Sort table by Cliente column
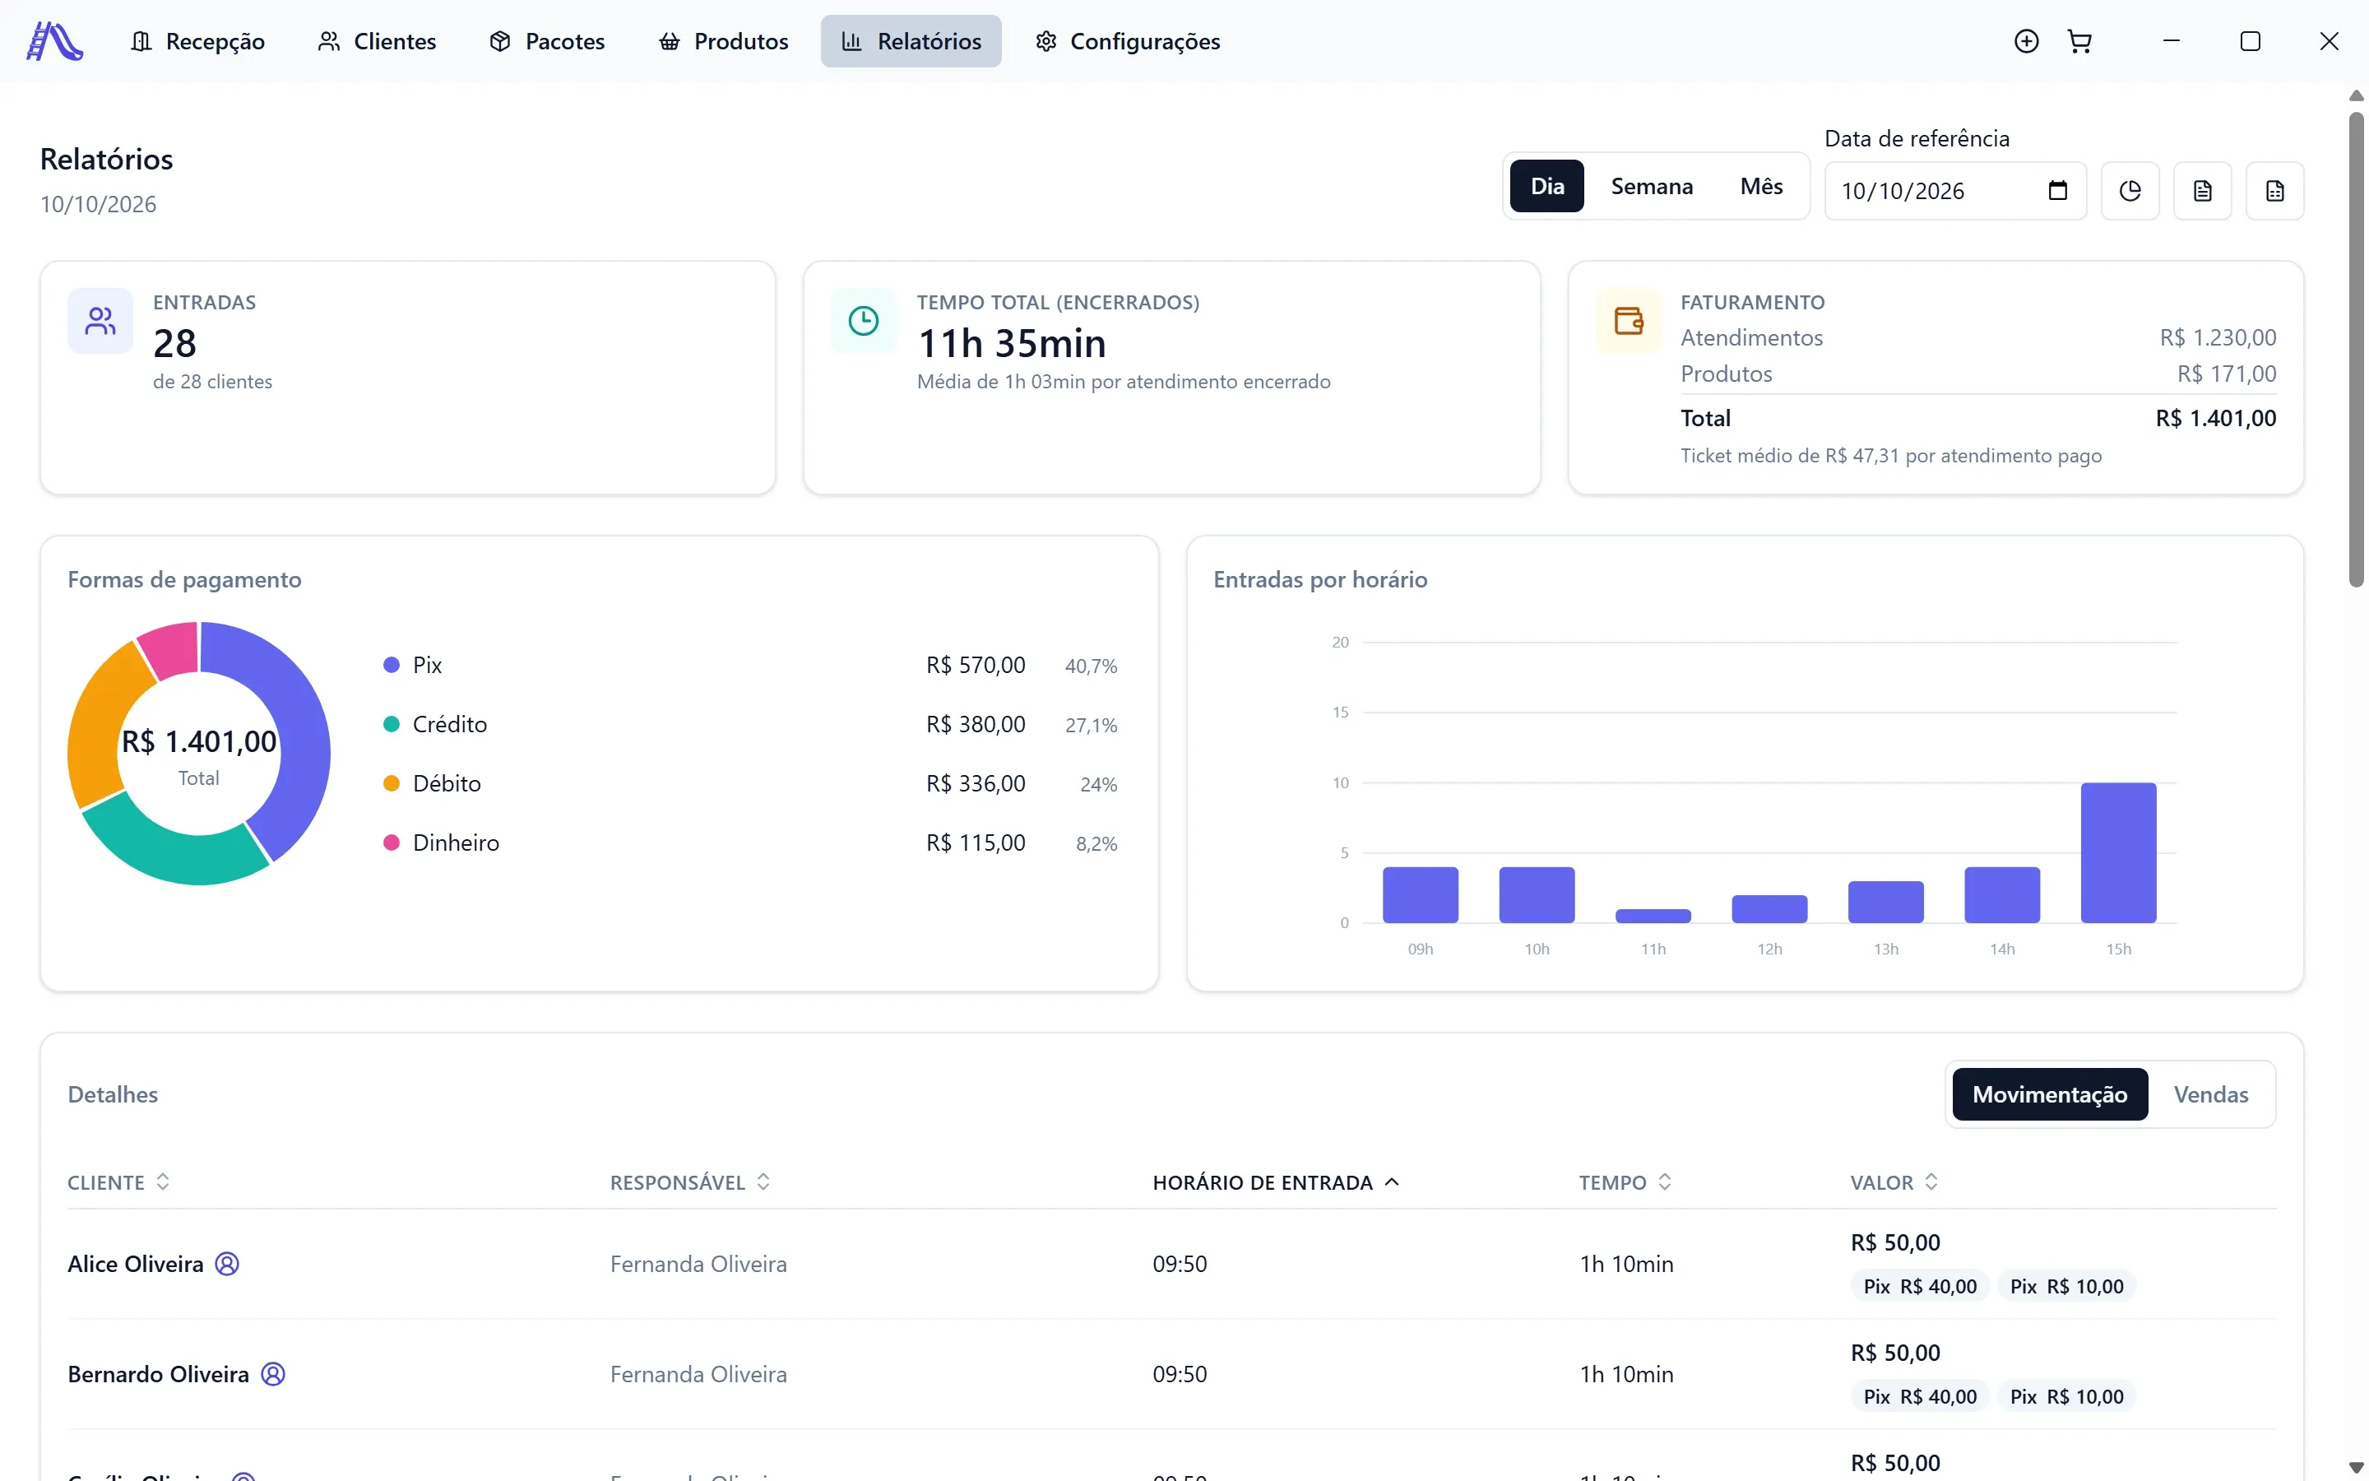 coord(119,1182)
